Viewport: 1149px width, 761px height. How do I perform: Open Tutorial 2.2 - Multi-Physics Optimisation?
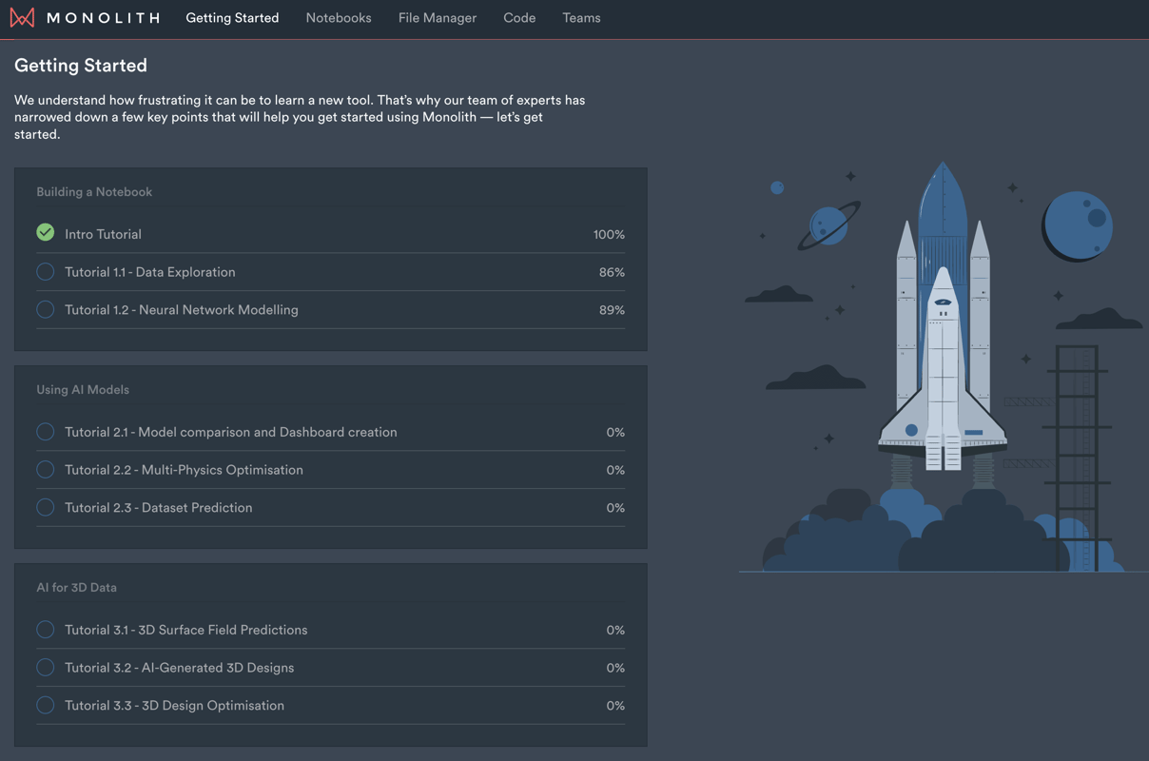[184, 469]
